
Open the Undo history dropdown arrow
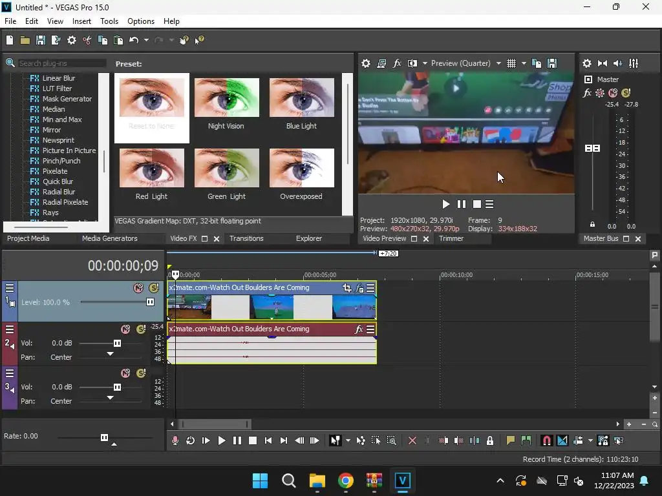146,40
